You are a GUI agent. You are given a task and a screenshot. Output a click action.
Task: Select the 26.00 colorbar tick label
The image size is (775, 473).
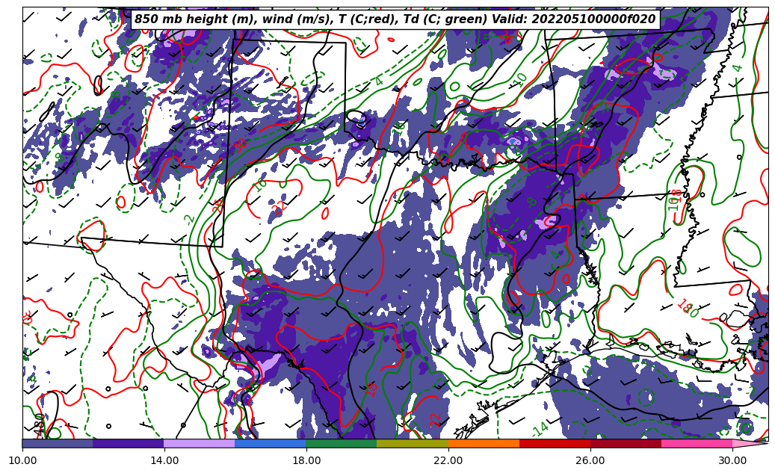[x=590, y=460]
